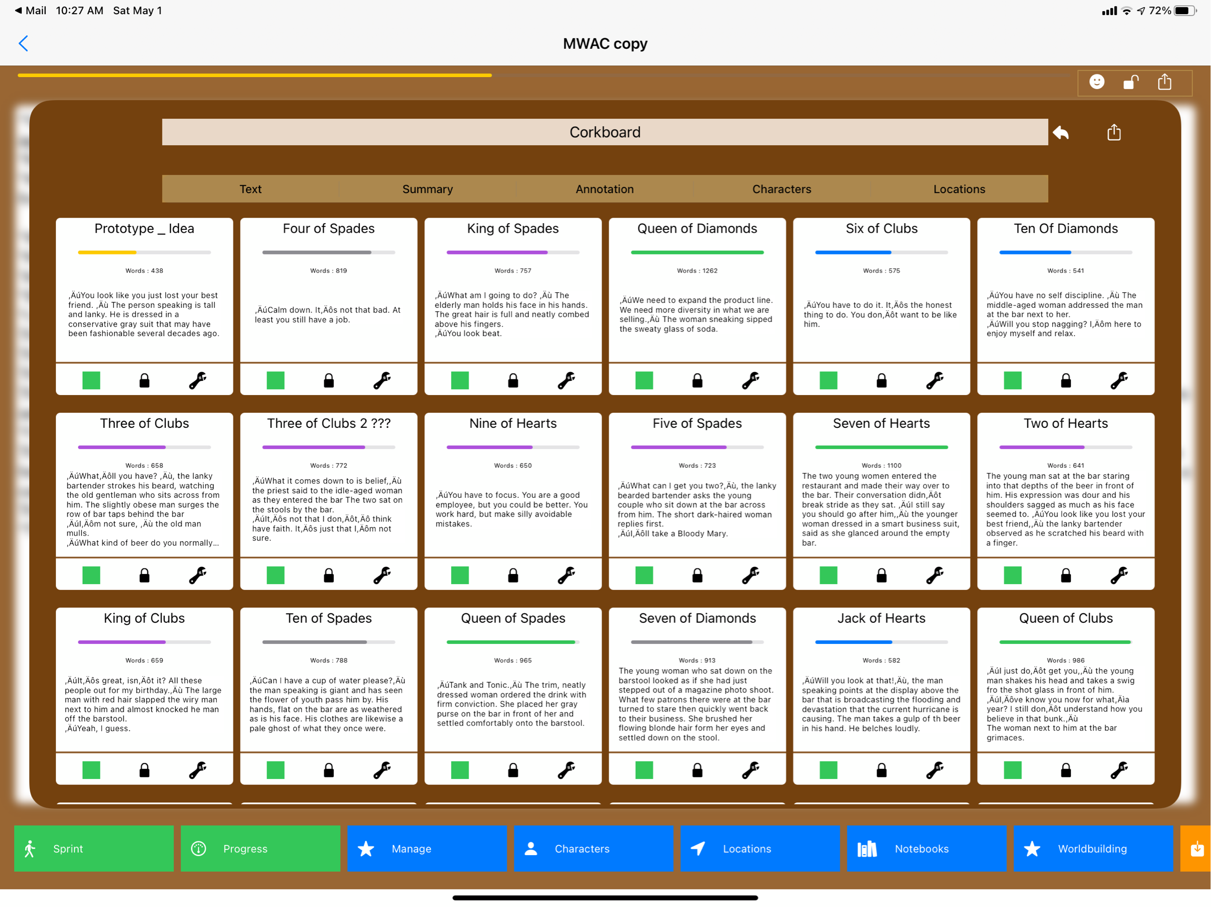Toggle the unlocked padlock in the top toolbar
This screenshot has height=907, width=1211.
[x=1130, y=82]
